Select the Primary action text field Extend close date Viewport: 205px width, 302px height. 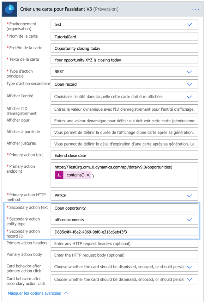tap(125, 155)
